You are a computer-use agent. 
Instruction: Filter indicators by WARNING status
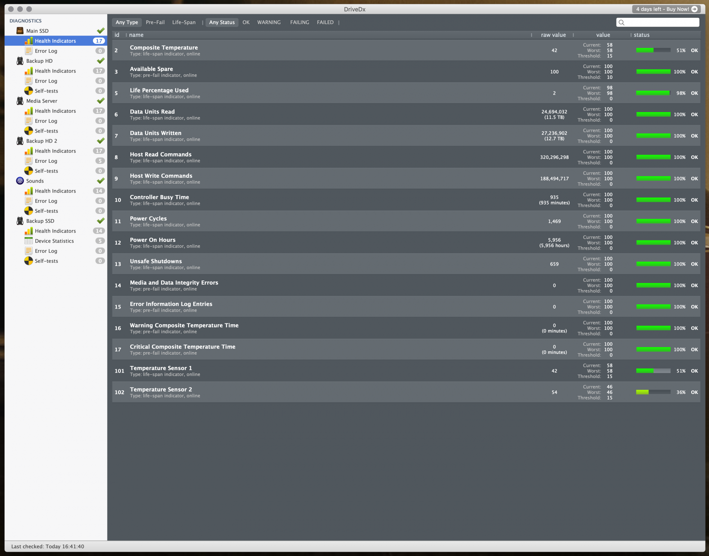(x=269, y=22)
